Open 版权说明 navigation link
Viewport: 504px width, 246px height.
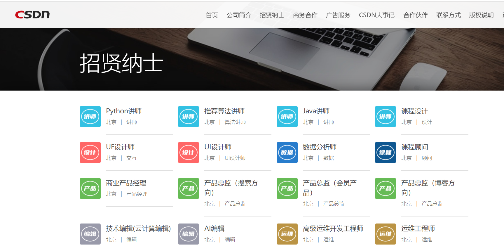coord(481,15)
